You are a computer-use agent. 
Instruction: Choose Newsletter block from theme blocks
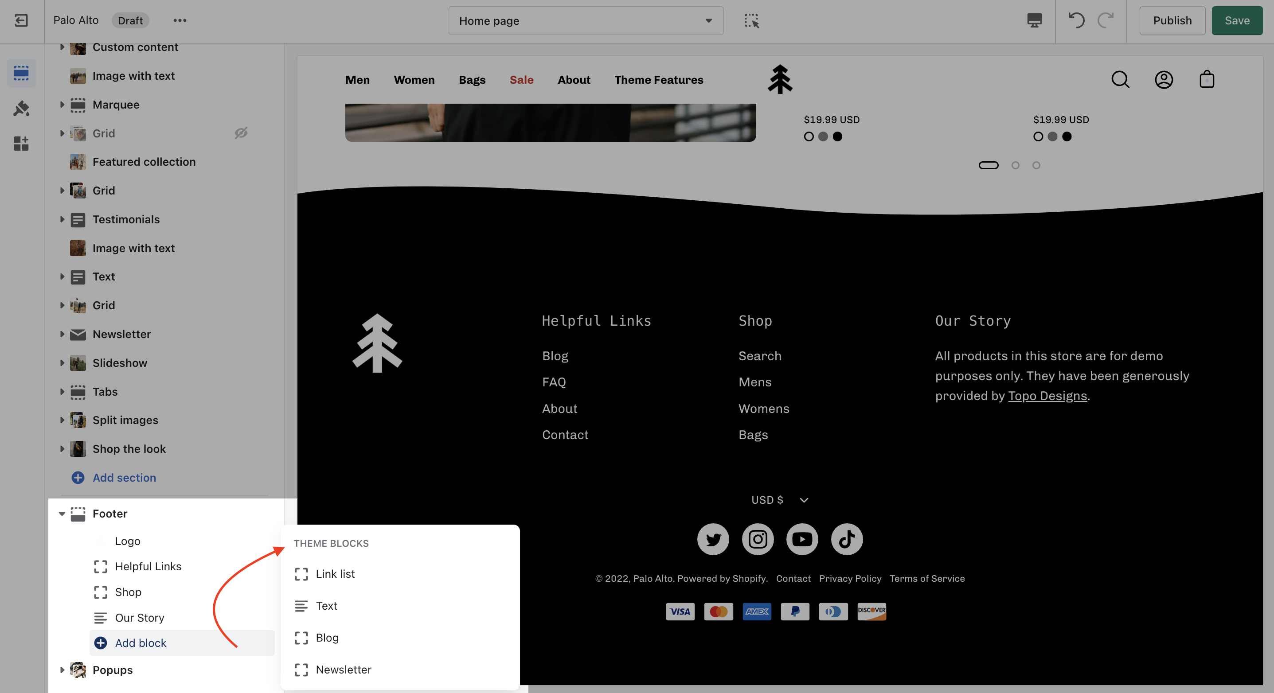(343, 670)
